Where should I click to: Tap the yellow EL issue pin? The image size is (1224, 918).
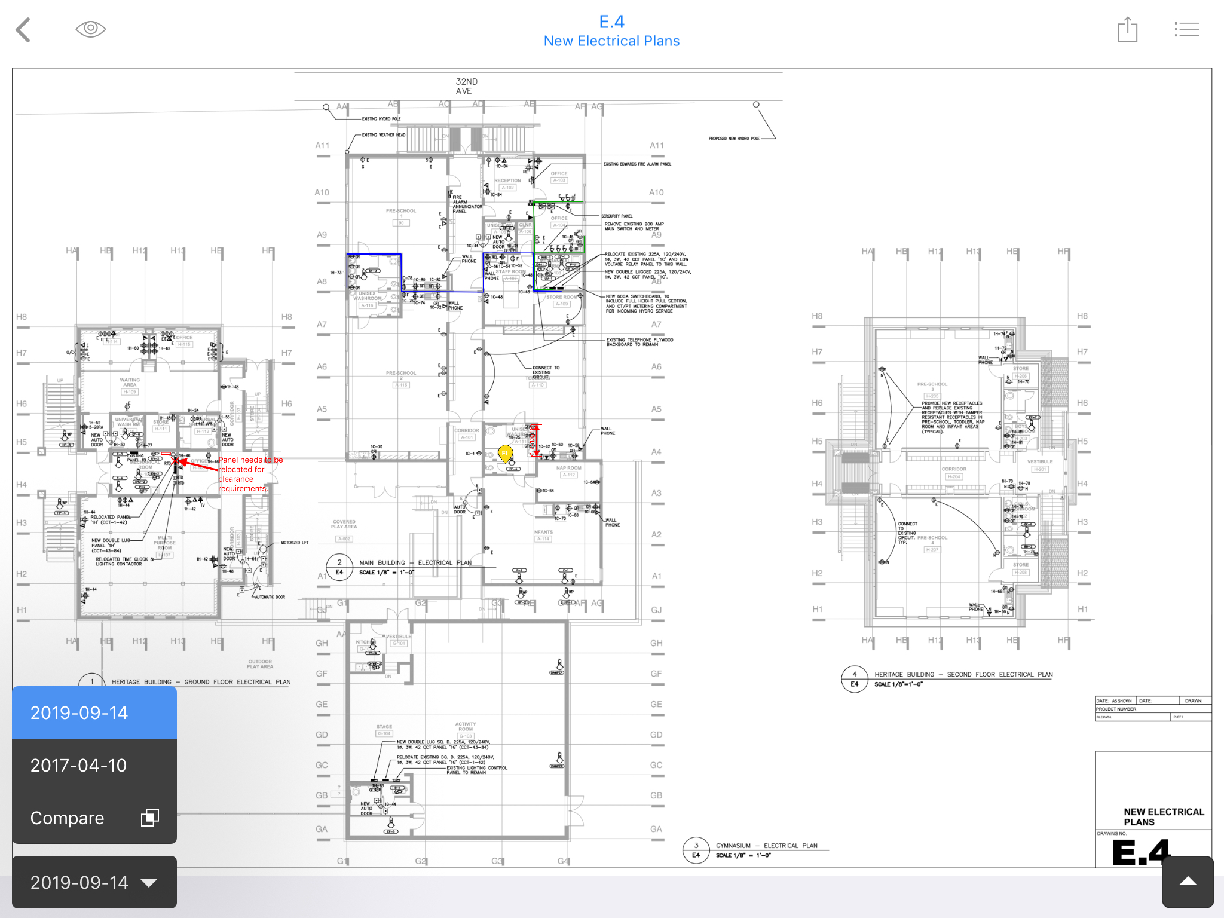pyautogui.click(x=506, y=452)
